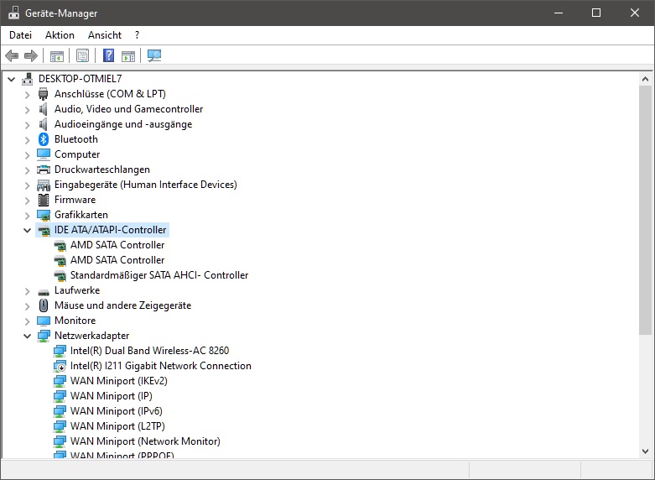Maximize the Geräte-Manager window

596,13
